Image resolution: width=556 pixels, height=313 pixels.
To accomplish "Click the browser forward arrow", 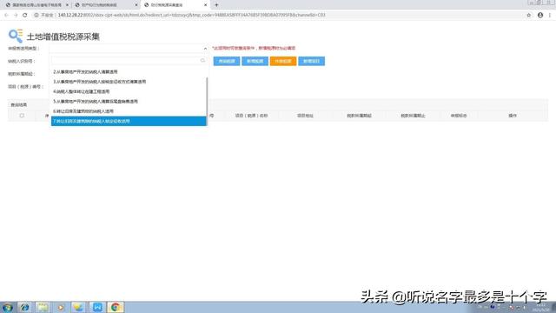I will click(x=16, y=15).
